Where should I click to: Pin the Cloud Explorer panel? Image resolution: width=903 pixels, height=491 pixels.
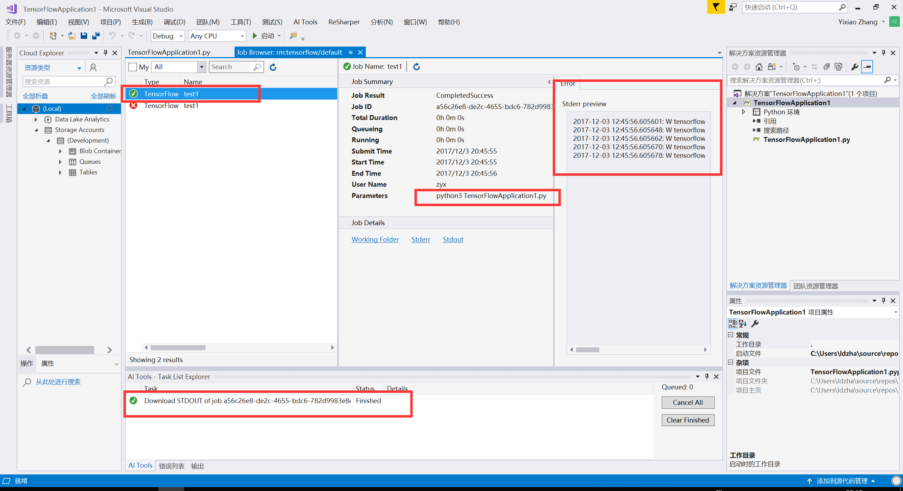[105, 53]
